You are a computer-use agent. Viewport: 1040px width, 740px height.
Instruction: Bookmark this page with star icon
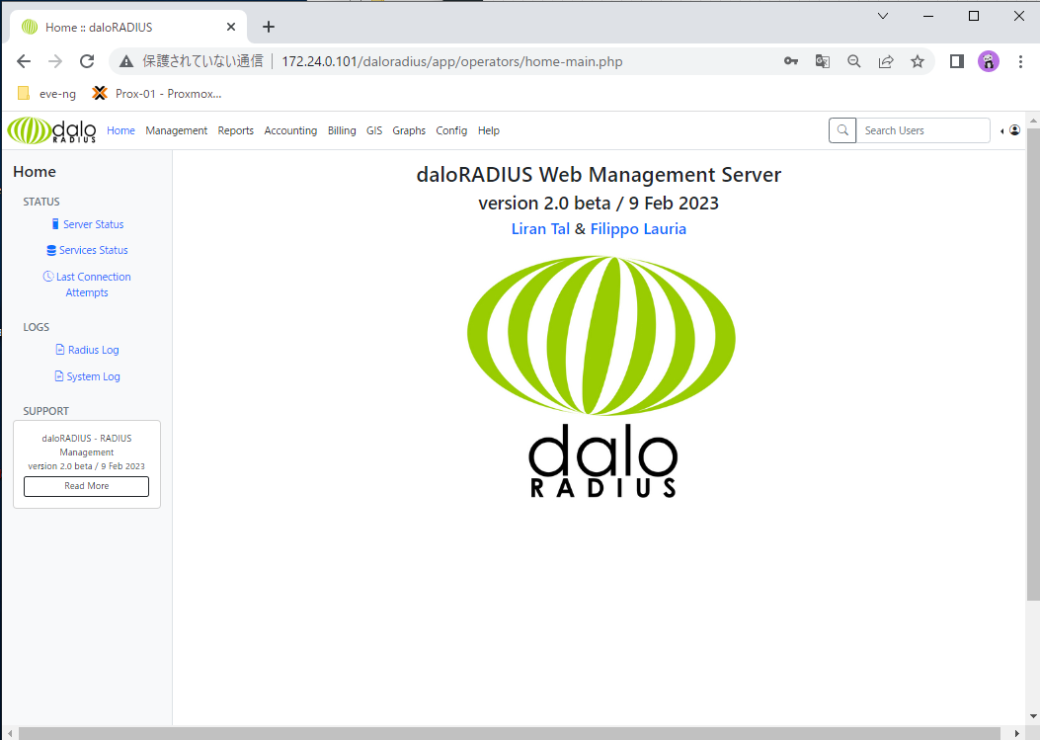tap(918, 61)
